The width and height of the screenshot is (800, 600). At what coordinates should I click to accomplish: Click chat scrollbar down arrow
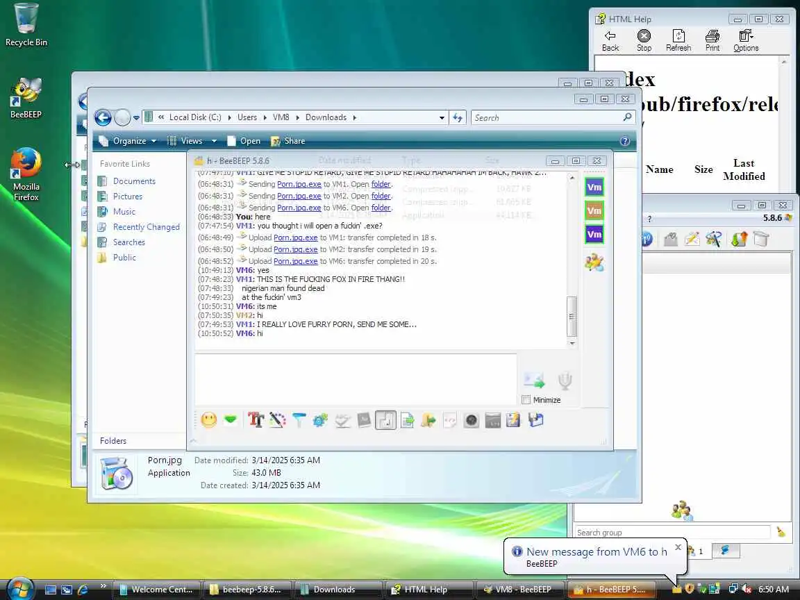pos(572,343)
